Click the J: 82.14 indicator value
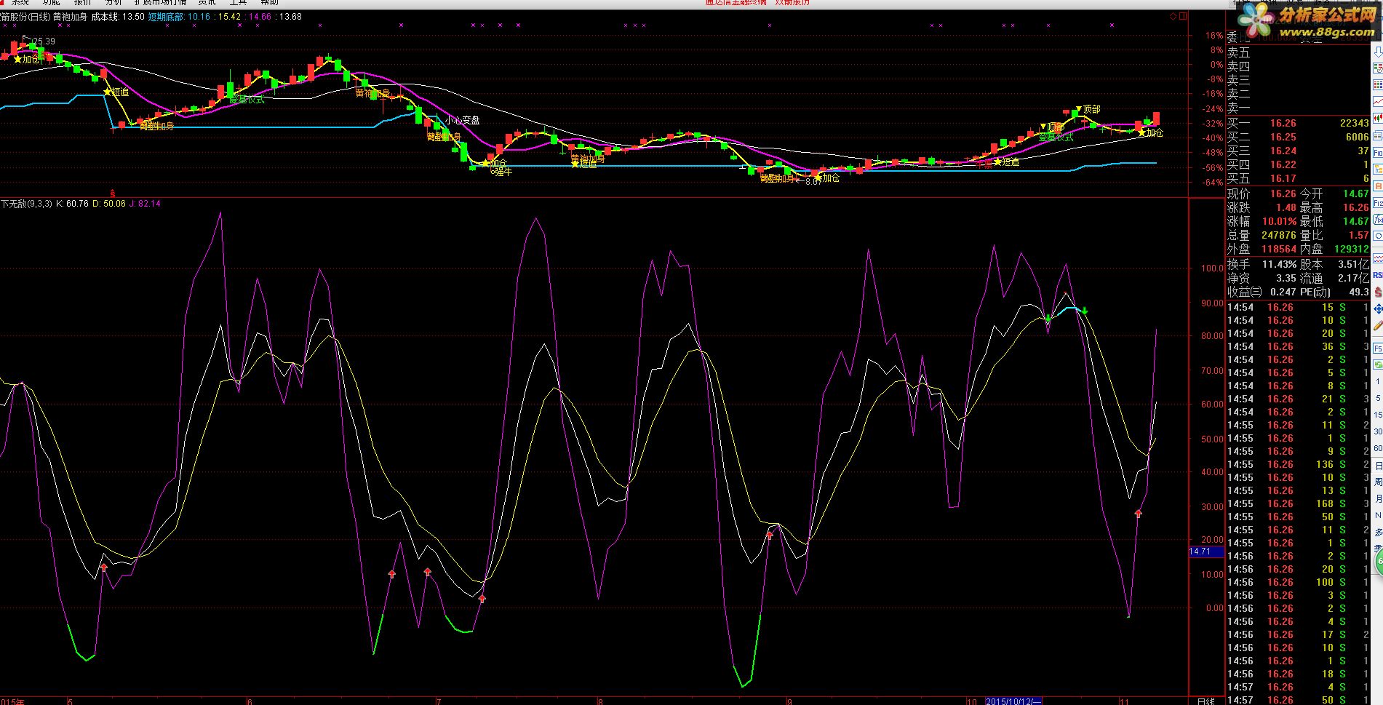The image size is (1383, 705). tap(145, 204)
